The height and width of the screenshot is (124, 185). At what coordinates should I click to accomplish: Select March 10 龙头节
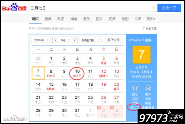click(x=77, y=73)
